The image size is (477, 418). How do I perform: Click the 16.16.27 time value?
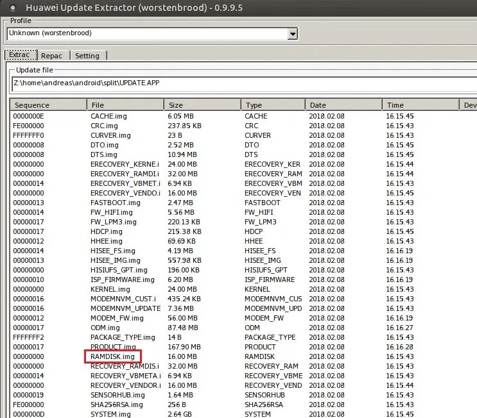399,328
